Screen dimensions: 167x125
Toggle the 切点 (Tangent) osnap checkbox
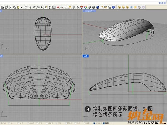[56, 123]
